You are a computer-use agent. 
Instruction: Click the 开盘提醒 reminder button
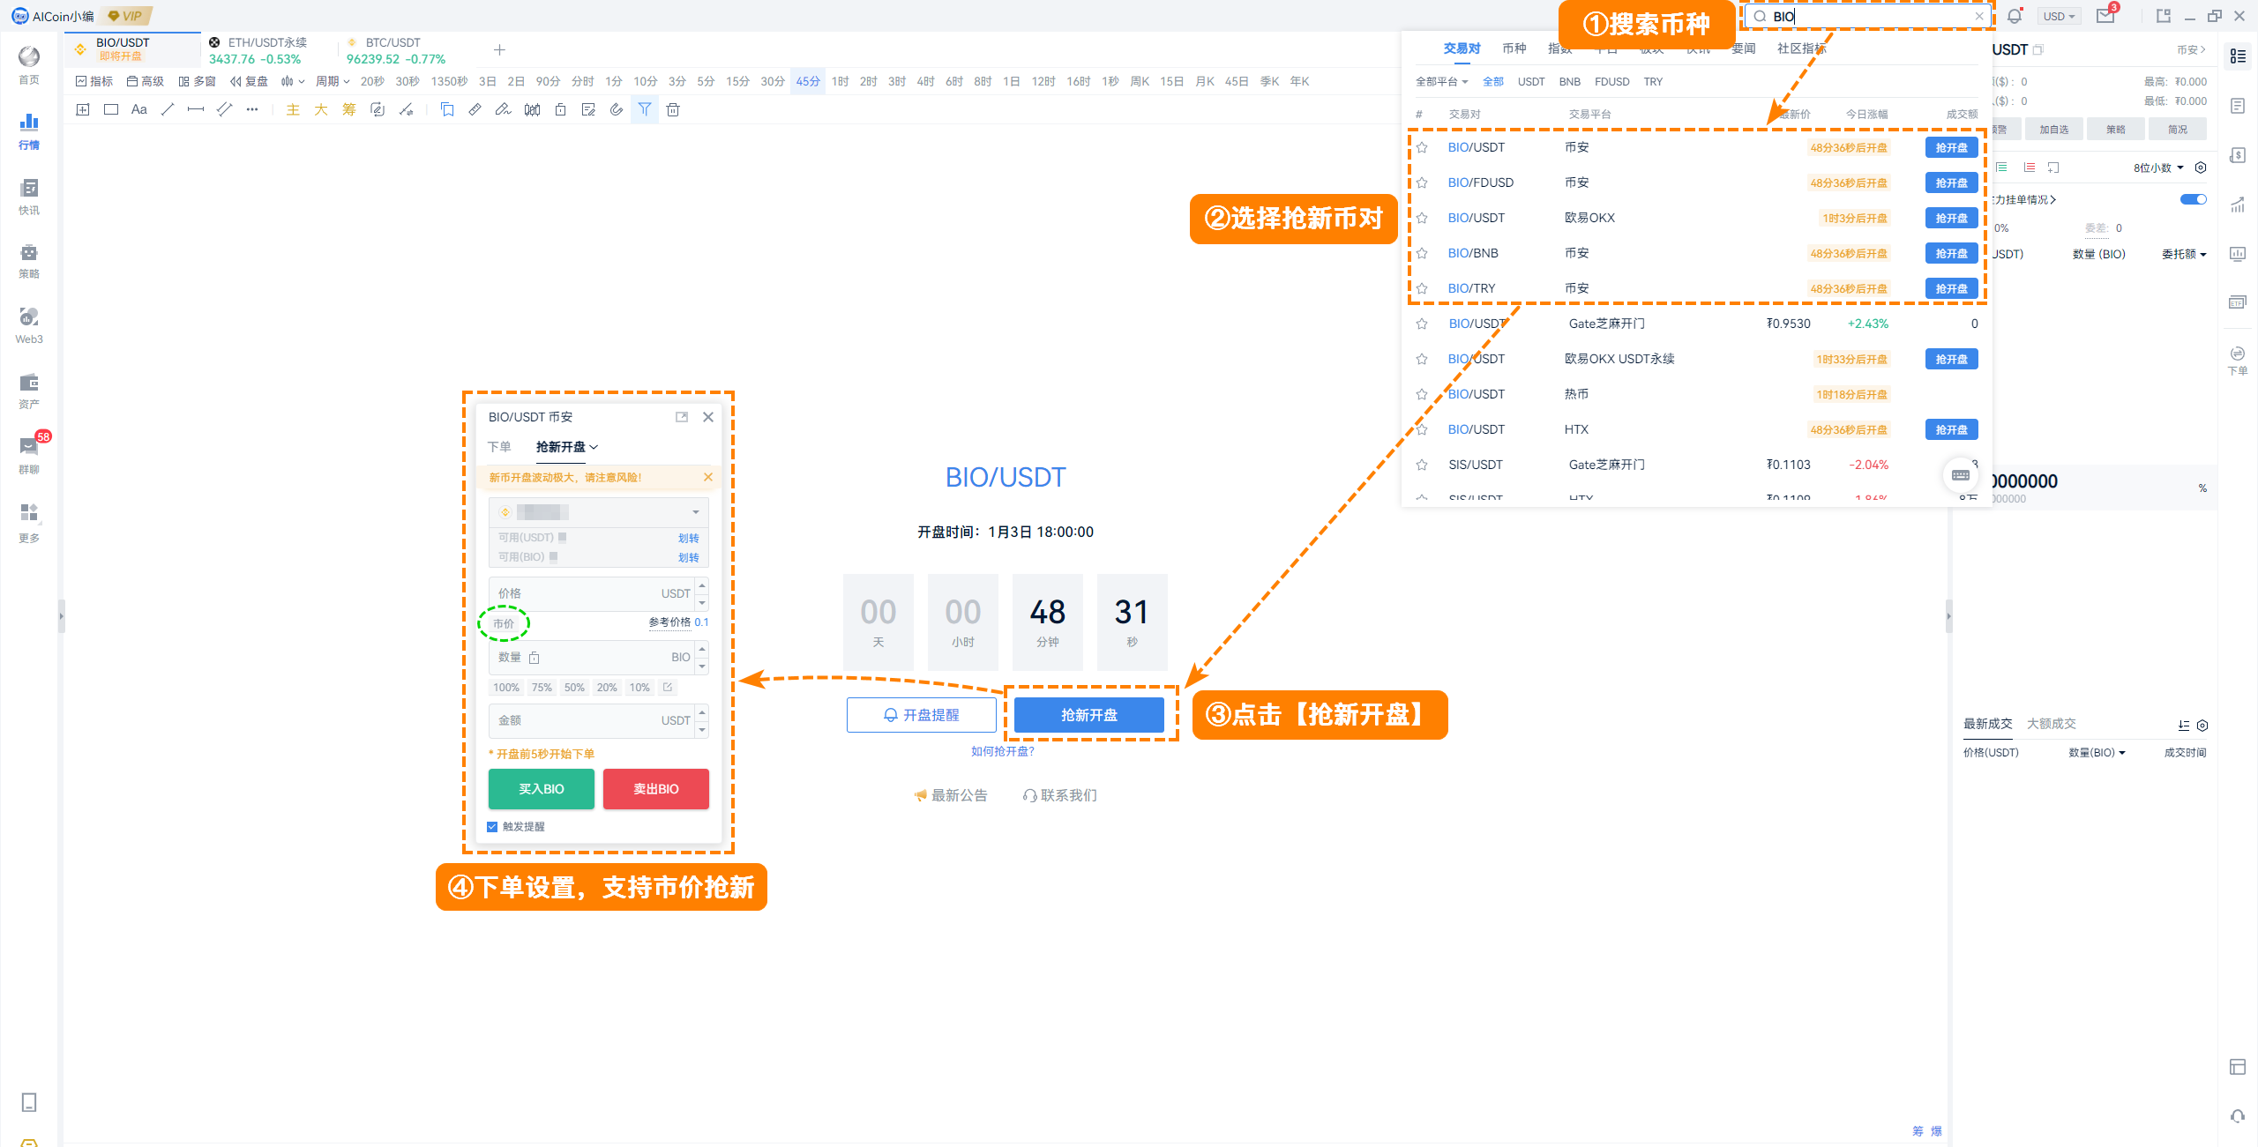pyautogui.click(x=922, y=715)
